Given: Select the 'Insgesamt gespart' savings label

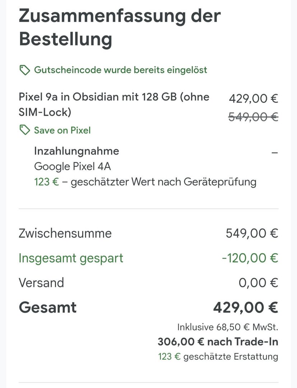Looking at the screenshot, I should pos(71,258).
